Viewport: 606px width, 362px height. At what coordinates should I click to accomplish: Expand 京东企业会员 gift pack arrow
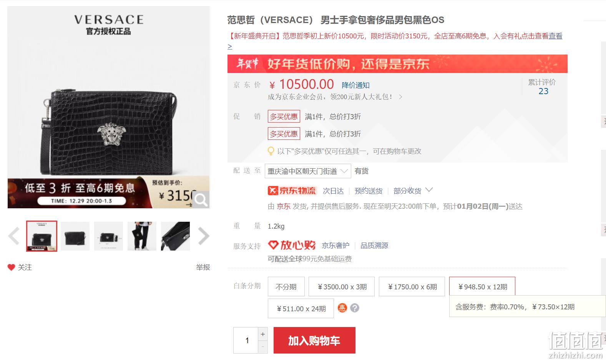pos(400,97)
